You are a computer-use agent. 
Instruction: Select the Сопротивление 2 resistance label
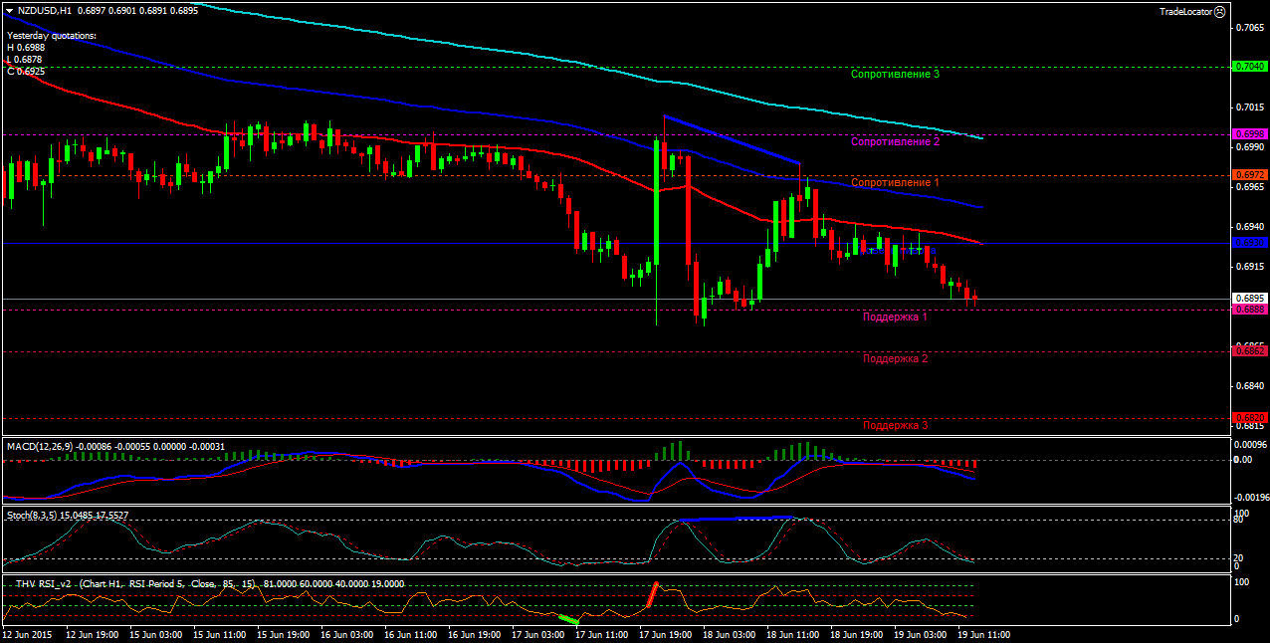895,141
